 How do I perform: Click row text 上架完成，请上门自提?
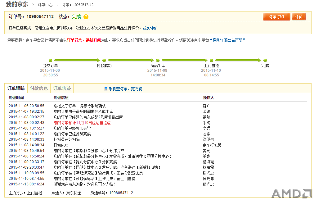point(117,179)
